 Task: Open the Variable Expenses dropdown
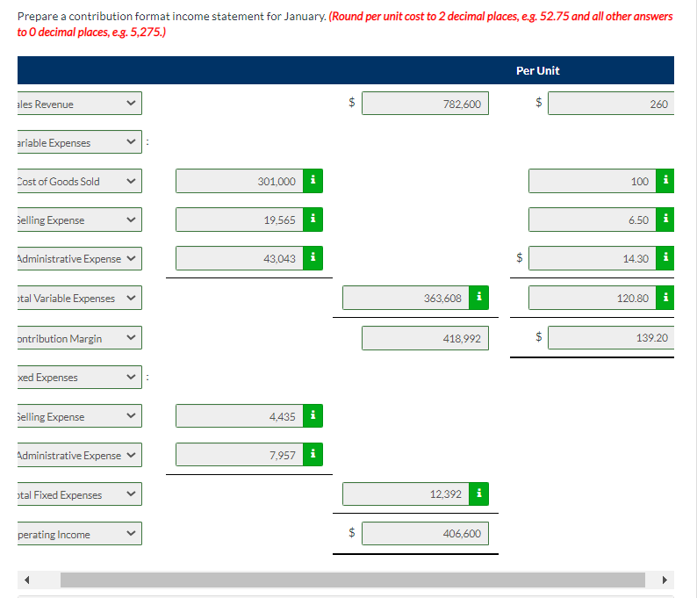coord(80,142)
